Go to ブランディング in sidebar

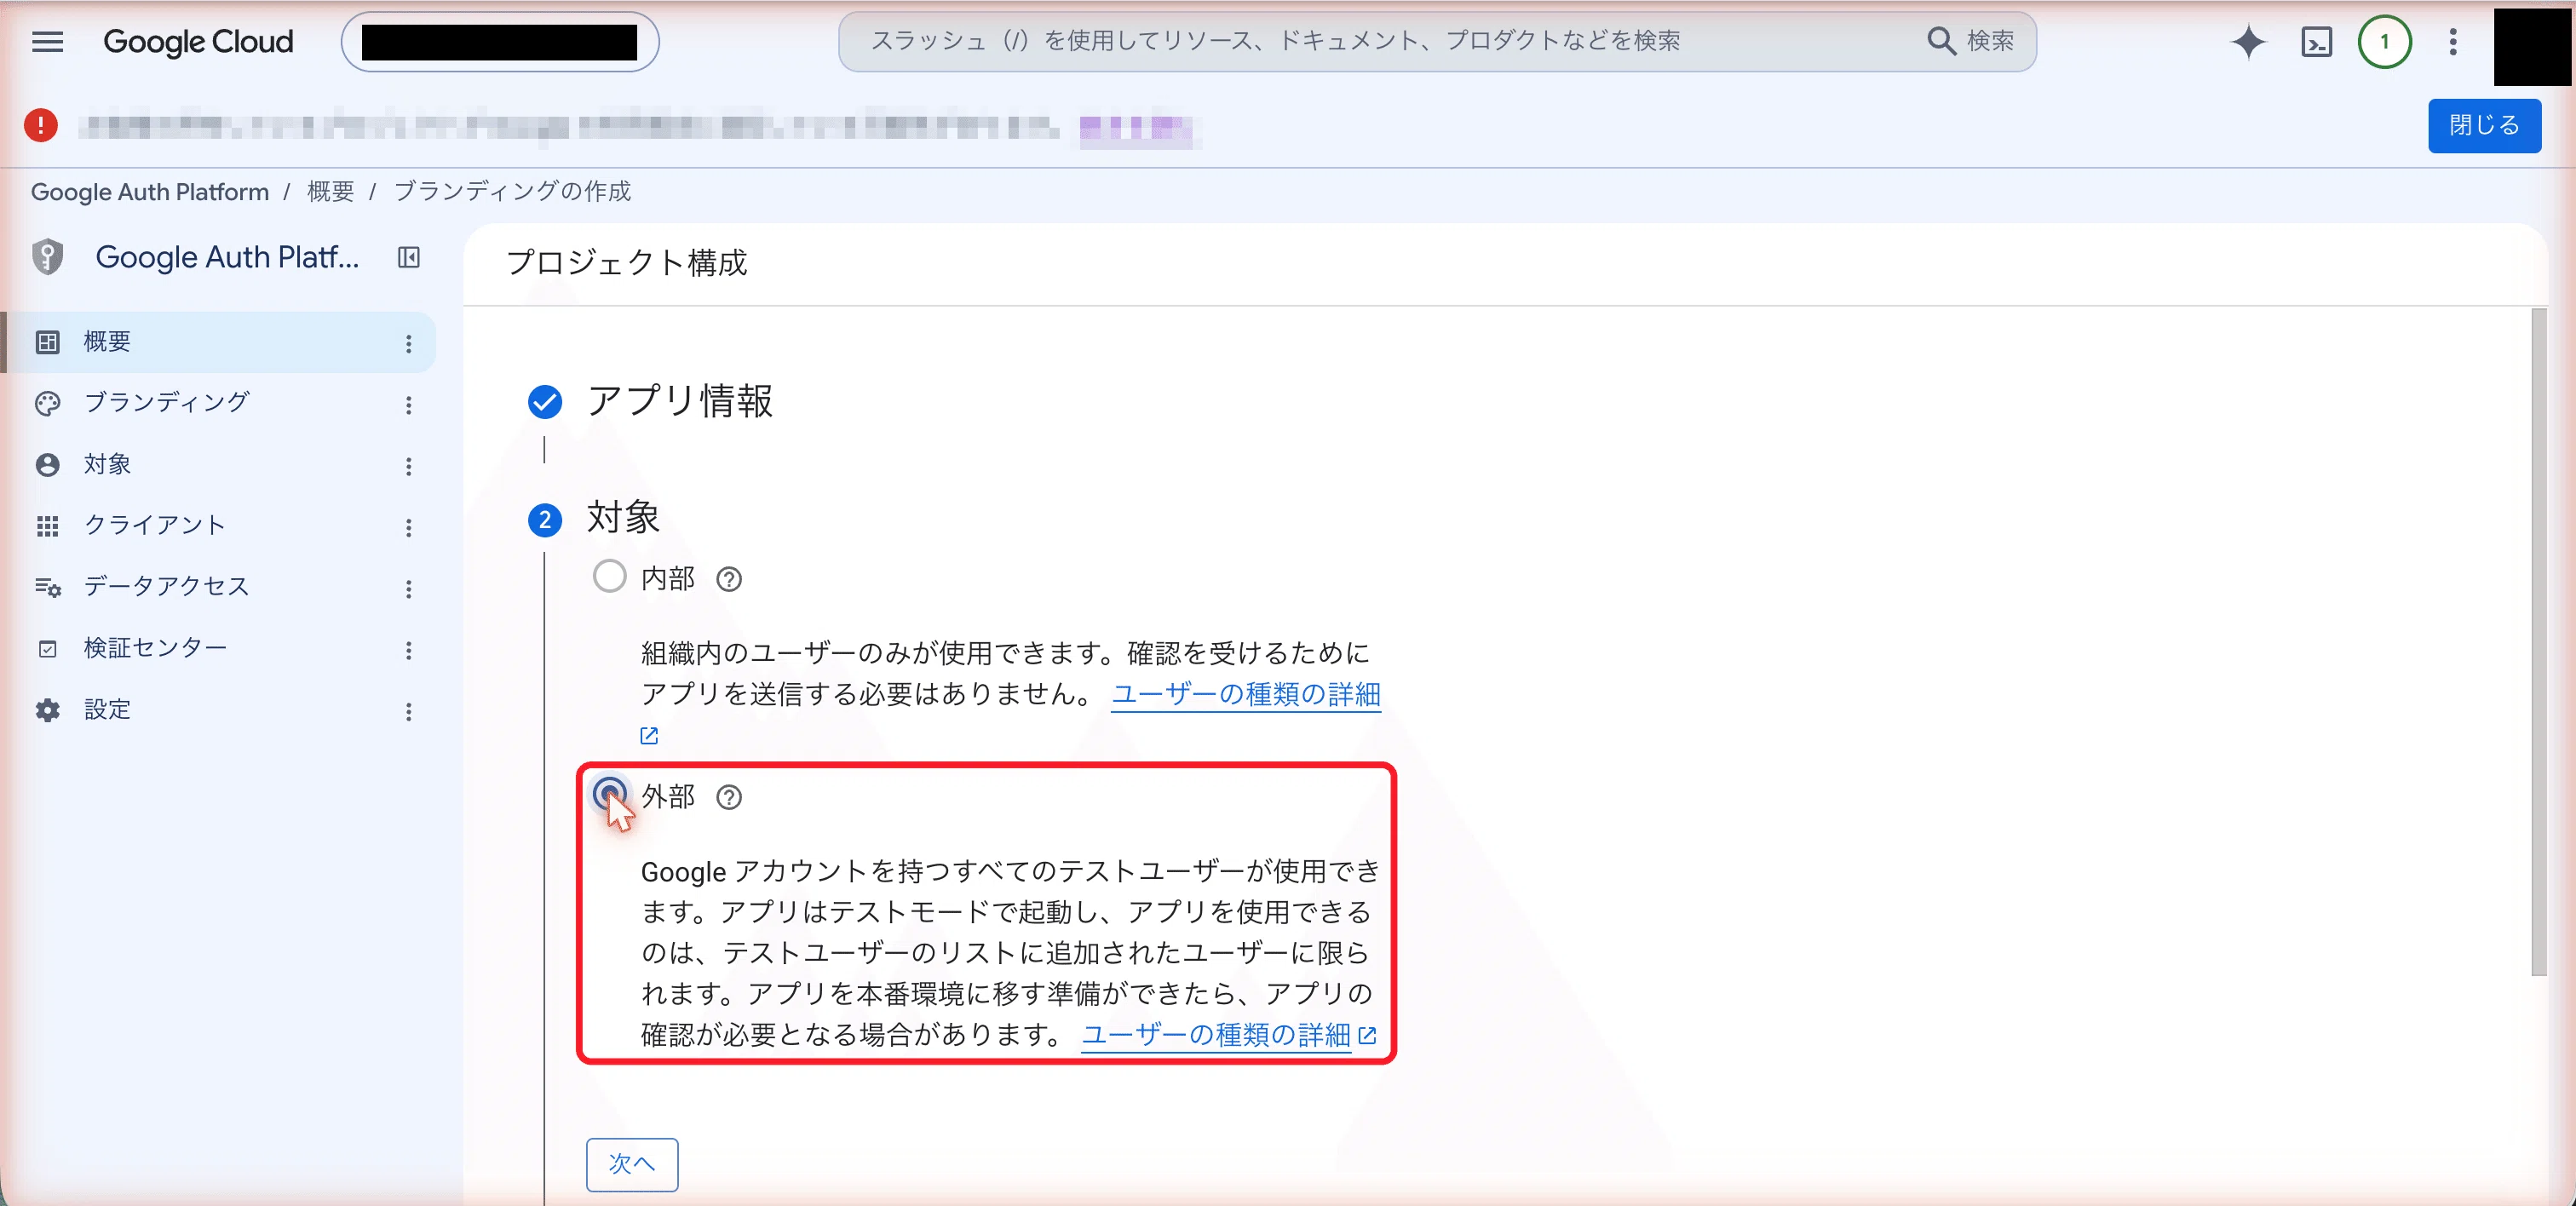pos(218,403)
